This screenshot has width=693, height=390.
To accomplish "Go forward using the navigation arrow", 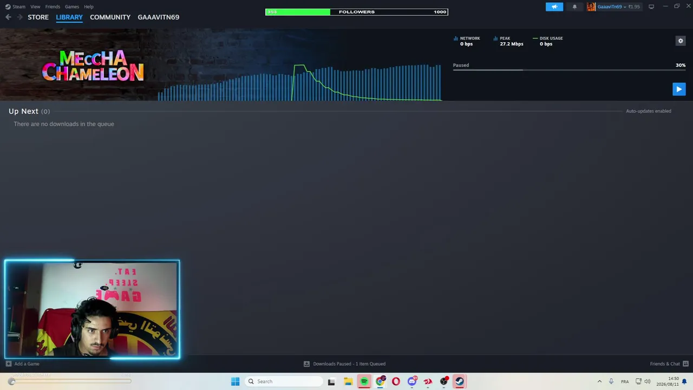I will coord(20,17).
